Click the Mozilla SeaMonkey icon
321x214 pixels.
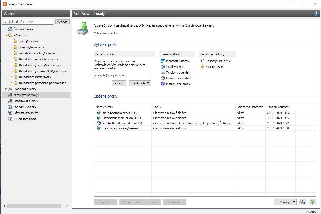[163, 84]
